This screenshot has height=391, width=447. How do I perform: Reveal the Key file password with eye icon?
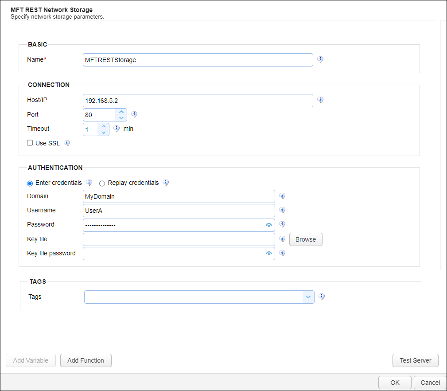(268, 254)
